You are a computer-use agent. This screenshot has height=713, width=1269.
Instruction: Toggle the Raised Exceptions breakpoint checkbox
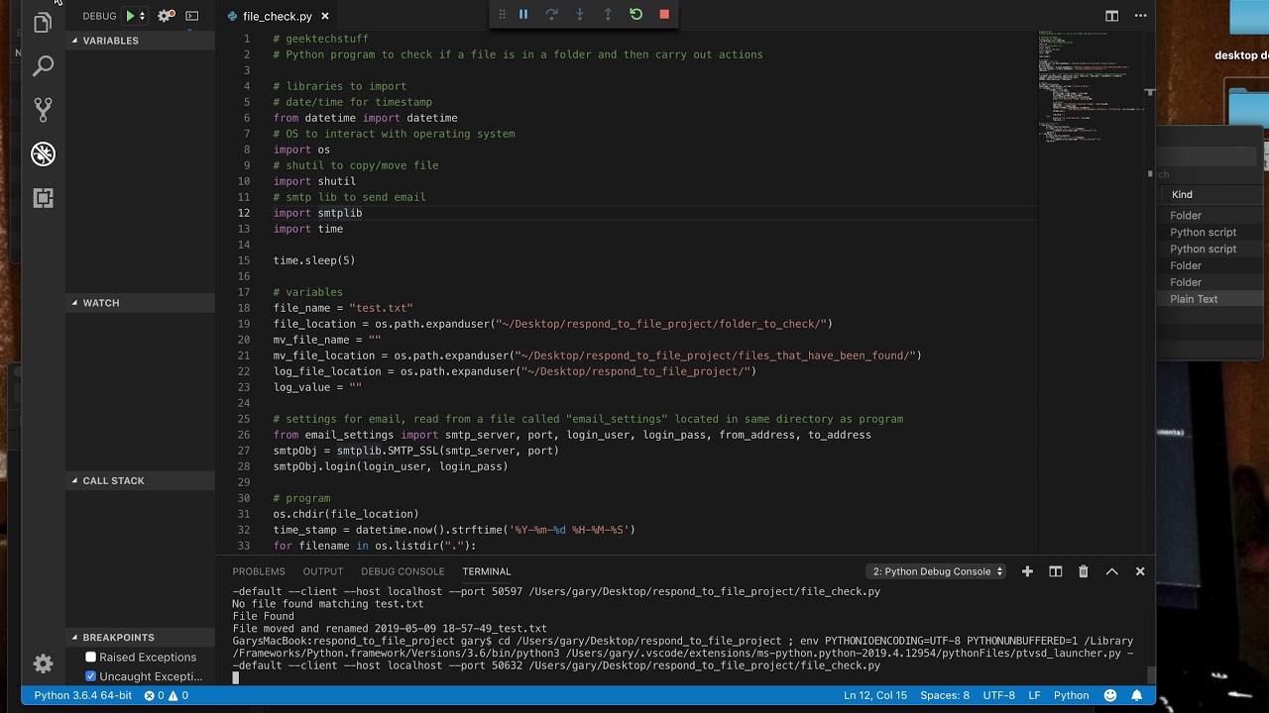(x=91, y=657)
